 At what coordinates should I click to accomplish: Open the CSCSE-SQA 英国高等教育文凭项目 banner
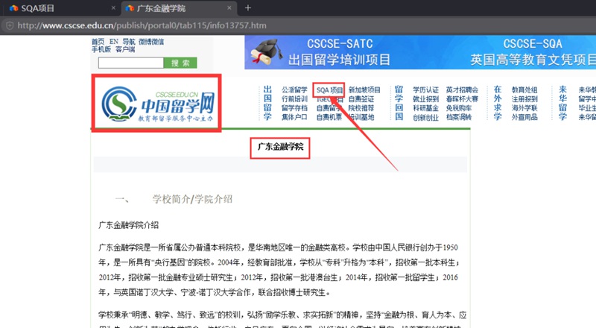533,52
